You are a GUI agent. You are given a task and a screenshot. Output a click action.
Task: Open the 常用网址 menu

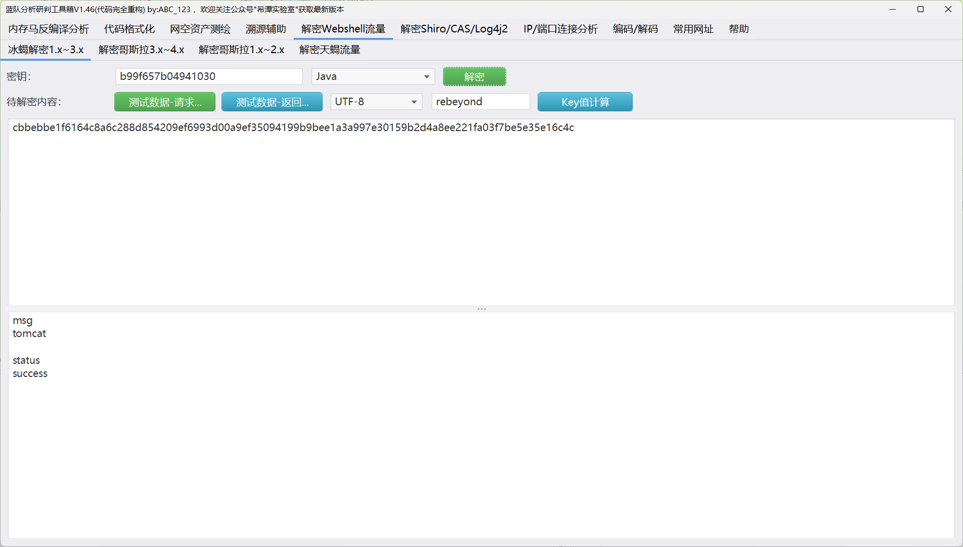pyautogui.click(x=693, y=29)
